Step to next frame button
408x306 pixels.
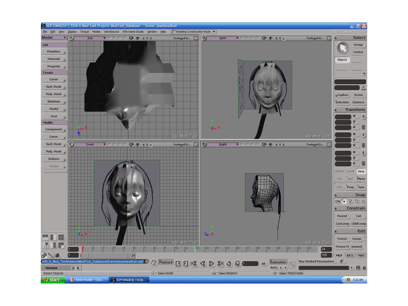point(186,264)
